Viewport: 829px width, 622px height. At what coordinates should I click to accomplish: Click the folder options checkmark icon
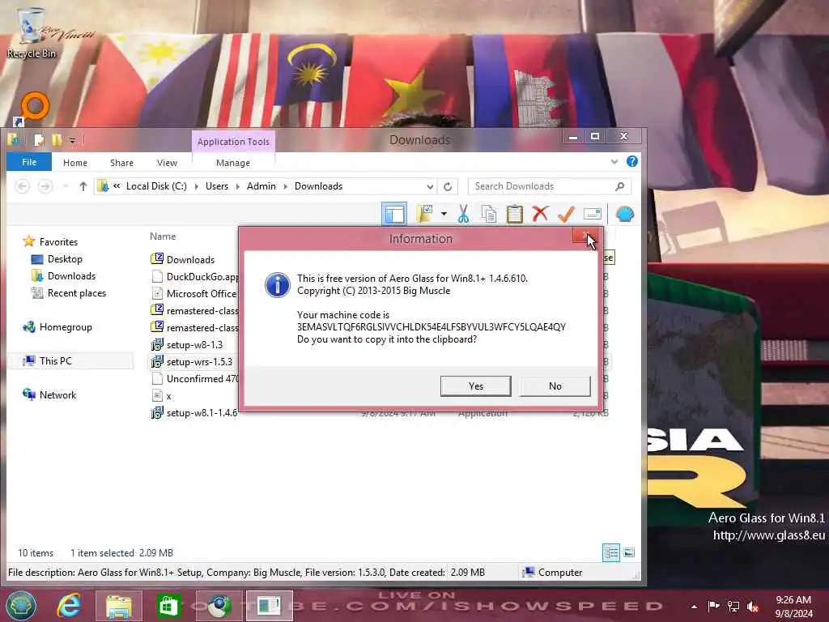(424, 214)
